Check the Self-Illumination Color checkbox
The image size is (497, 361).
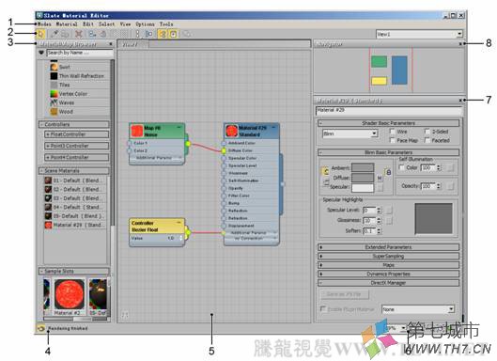point(401,167)
